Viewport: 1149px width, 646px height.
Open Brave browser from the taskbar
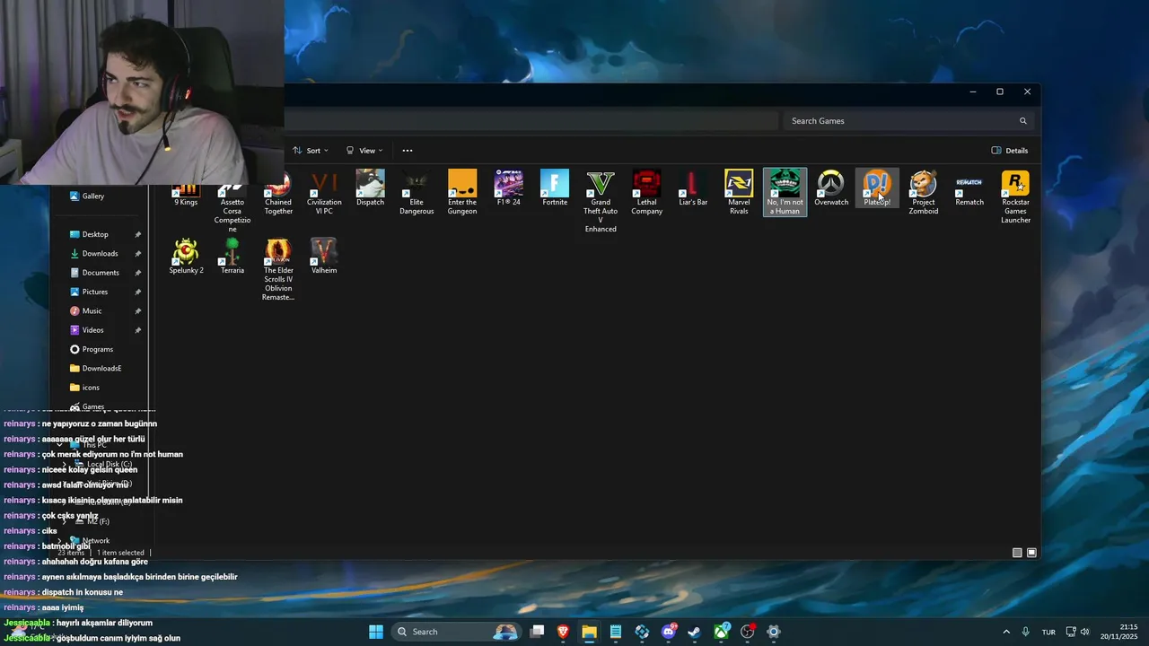point(563,632)
